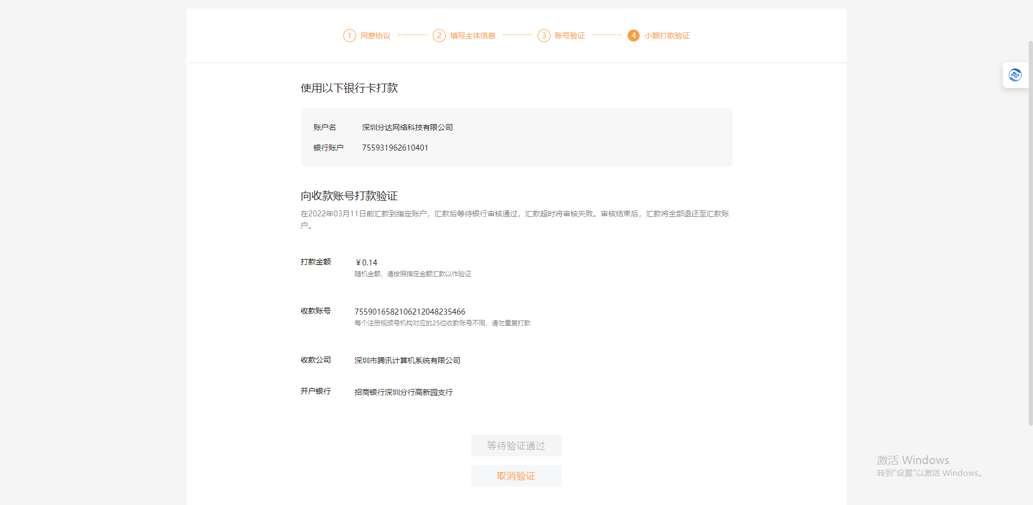Click the floating blue assistant icon

click(x=1015, y=75)
